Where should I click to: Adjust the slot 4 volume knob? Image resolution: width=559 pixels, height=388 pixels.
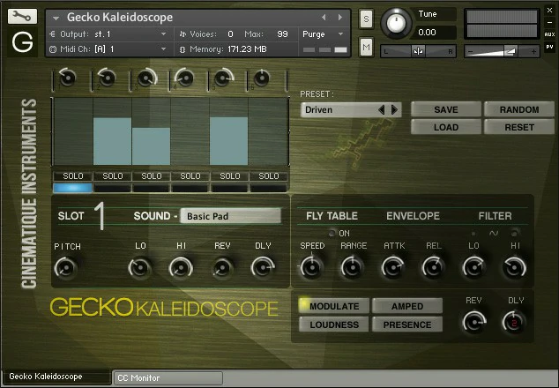[184, 78]
